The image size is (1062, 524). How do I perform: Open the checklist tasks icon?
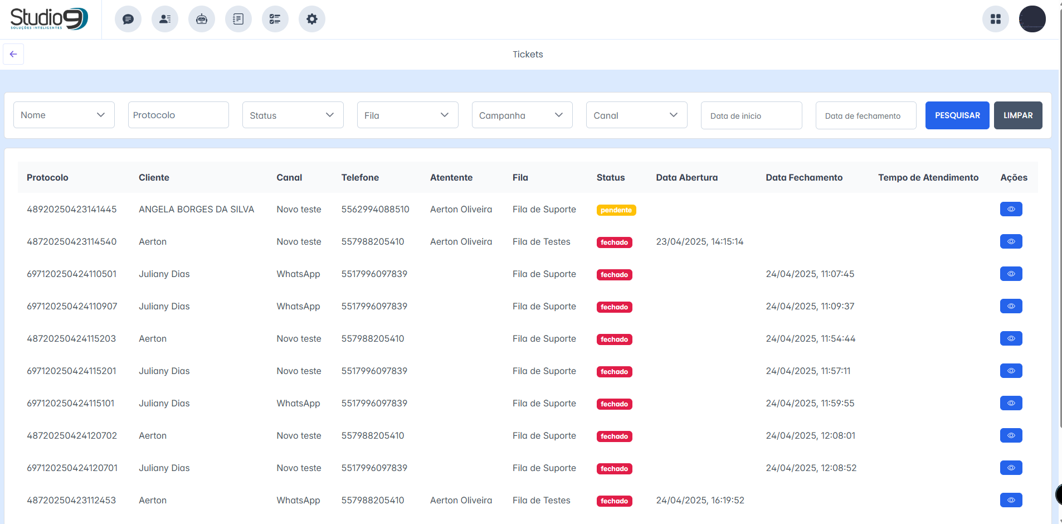pos(275,19)
